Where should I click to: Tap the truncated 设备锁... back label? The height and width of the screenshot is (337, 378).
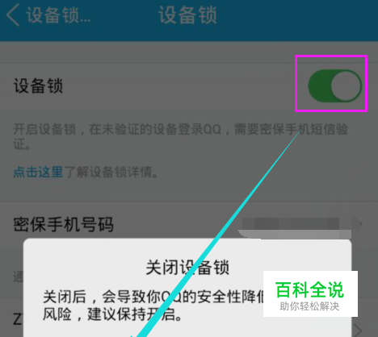58,15
